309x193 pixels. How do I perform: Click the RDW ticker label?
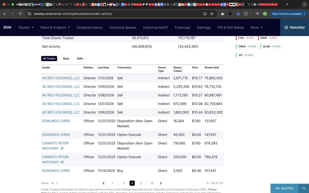tap(7, 27)
